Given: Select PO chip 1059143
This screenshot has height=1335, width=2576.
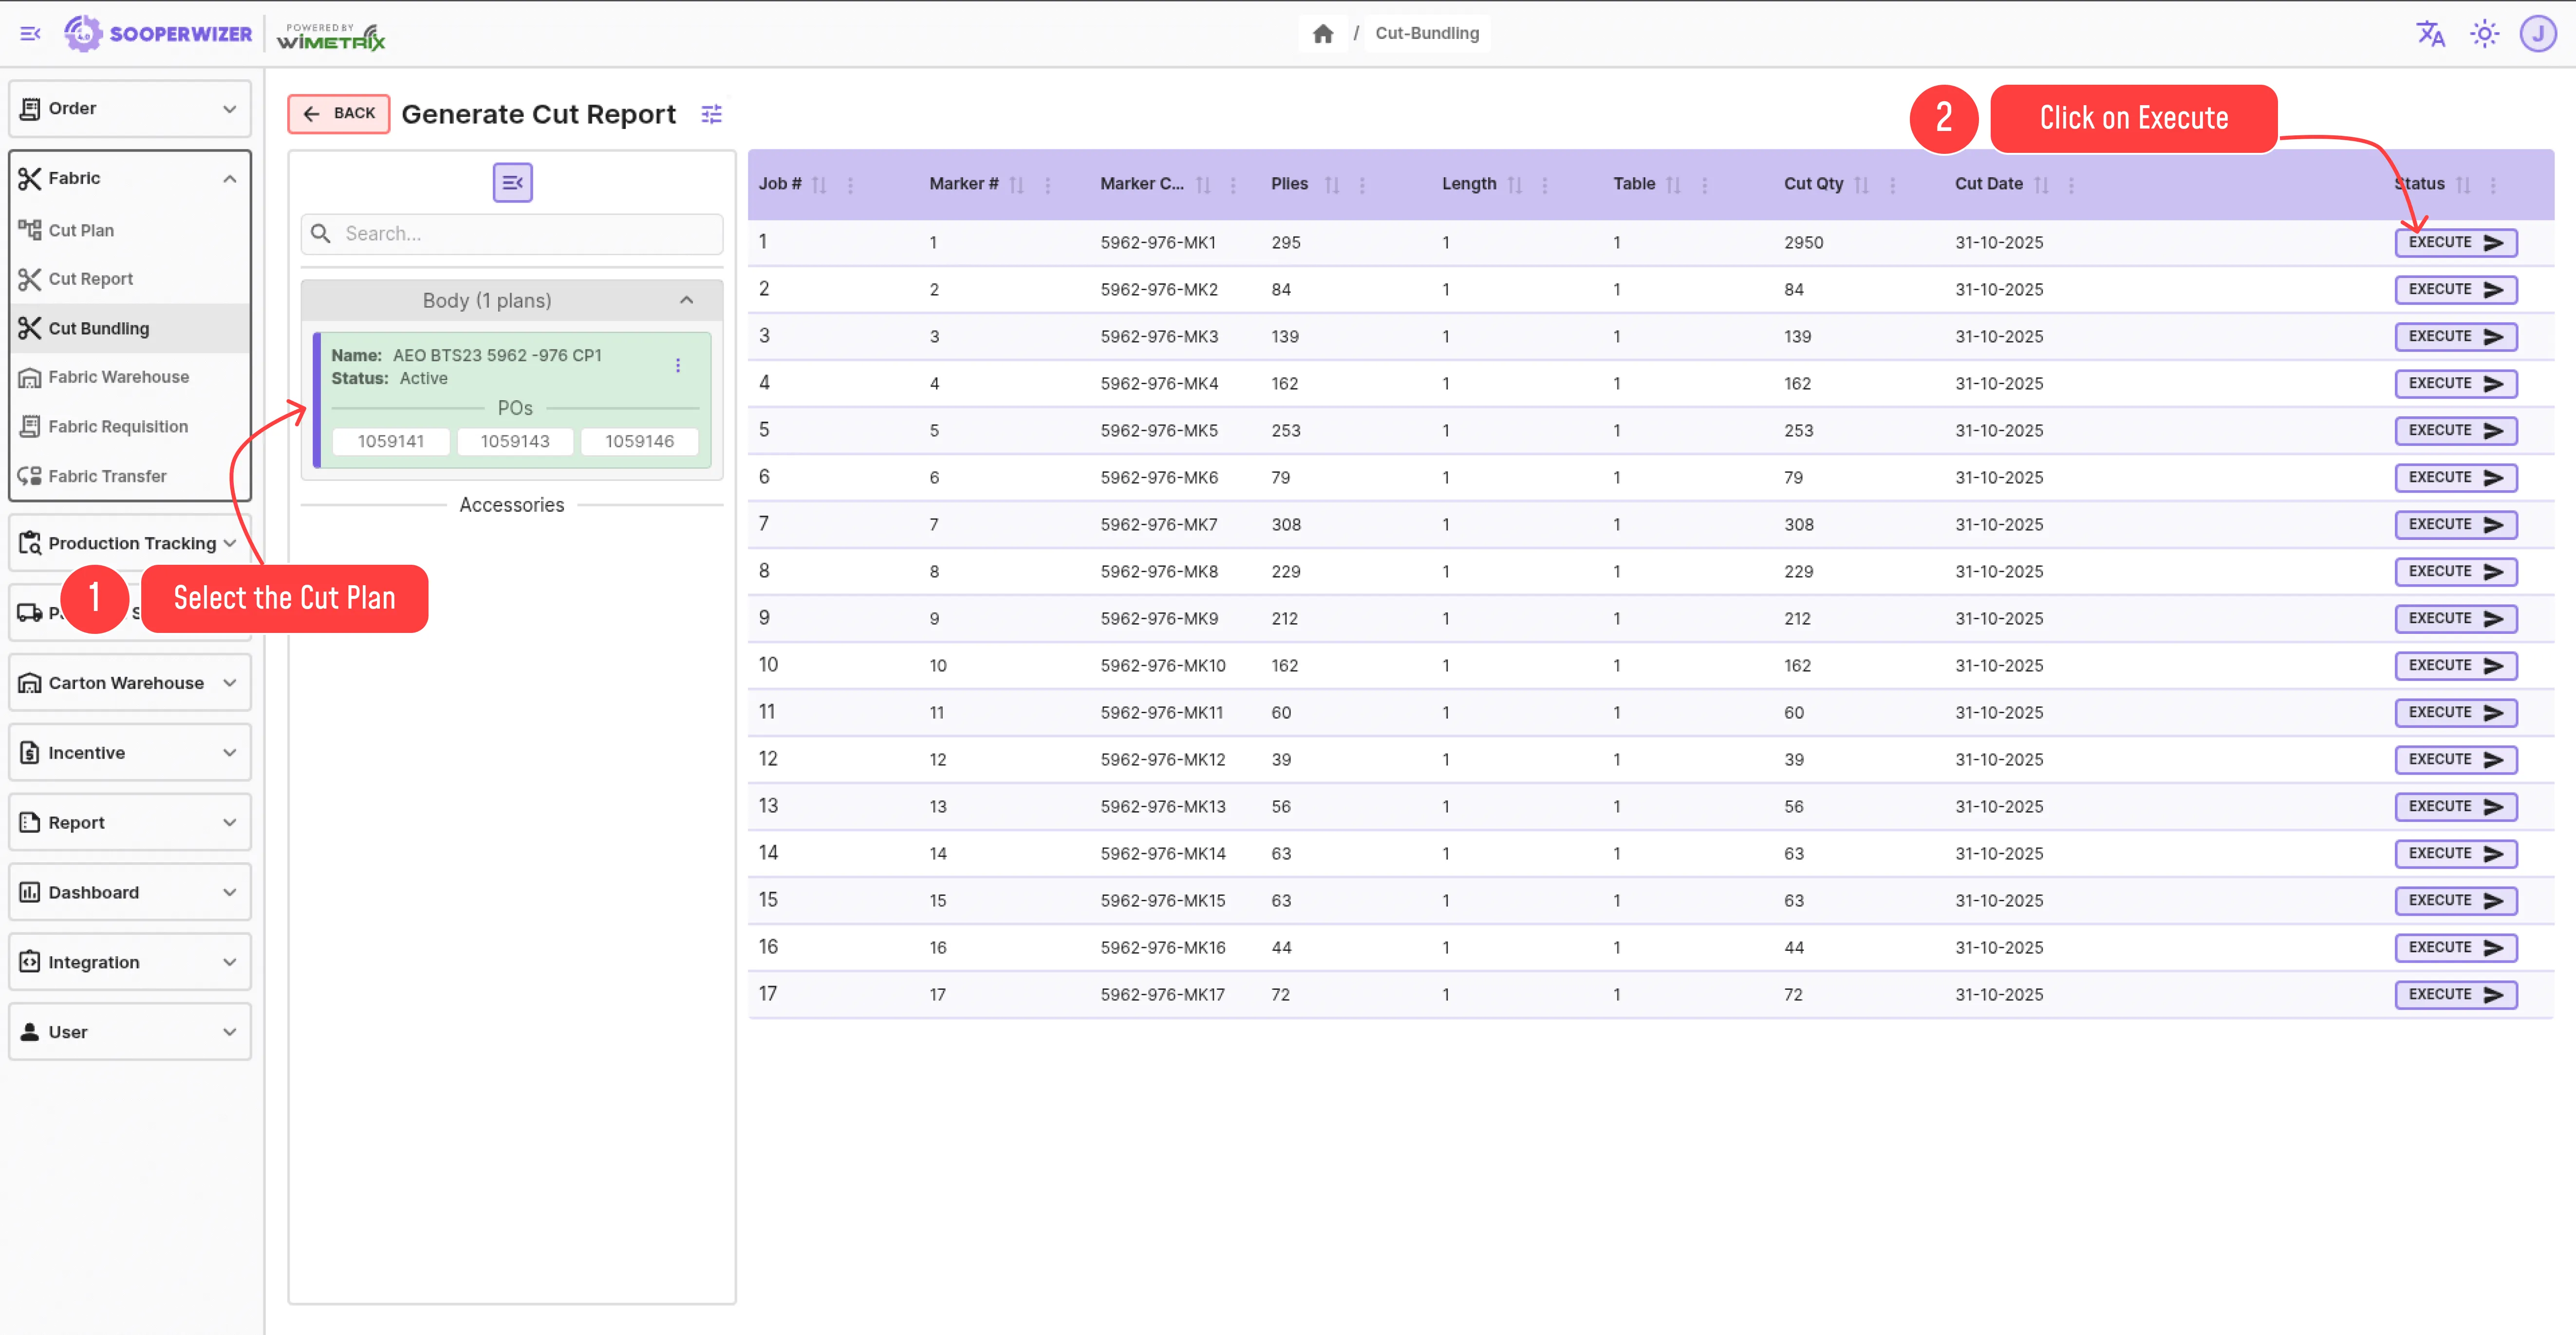Looking at the screenshot, I should coord(514,441).
